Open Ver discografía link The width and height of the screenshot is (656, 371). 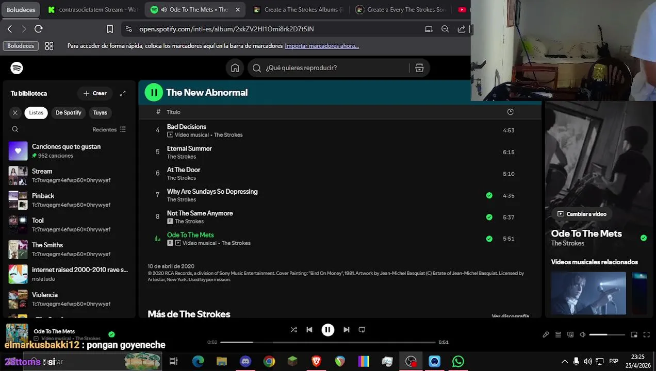[511, 316]
